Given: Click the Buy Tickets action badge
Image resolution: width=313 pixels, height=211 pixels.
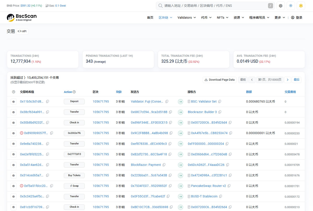Looking at the screenshot, I should pos(74,175).
